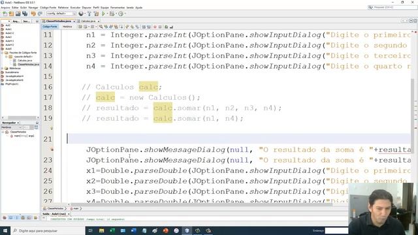Click the New File toolbar icon
Image resolution: width=418 pixels, height=235 pixels.
[5, 14]
